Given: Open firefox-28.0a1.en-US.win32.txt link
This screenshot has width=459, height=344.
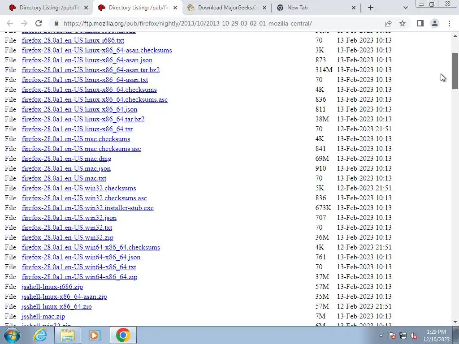Looking at the screenshot, I should 67,228.
